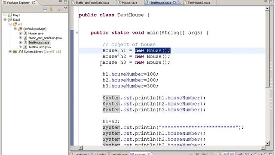Click the src source folder icon

click(x=15, y=24)
